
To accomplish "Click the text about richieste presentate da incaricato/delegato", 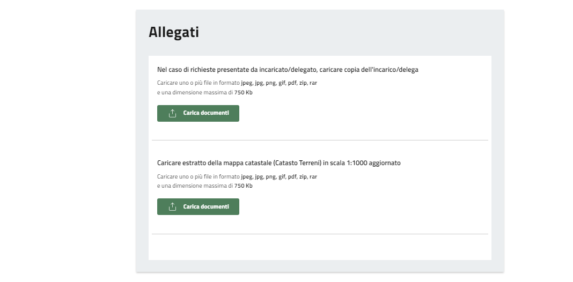I will (x=288, y=70).
